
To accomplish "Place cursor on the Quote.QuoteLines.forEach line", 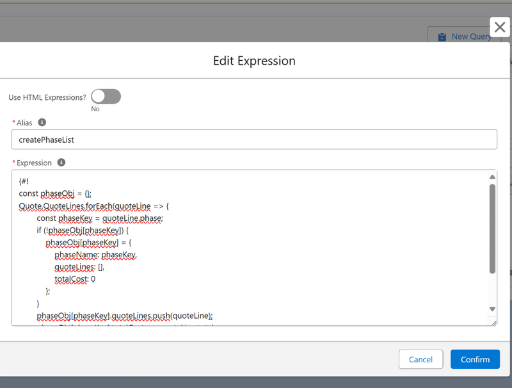I will (x=93, y=206).
